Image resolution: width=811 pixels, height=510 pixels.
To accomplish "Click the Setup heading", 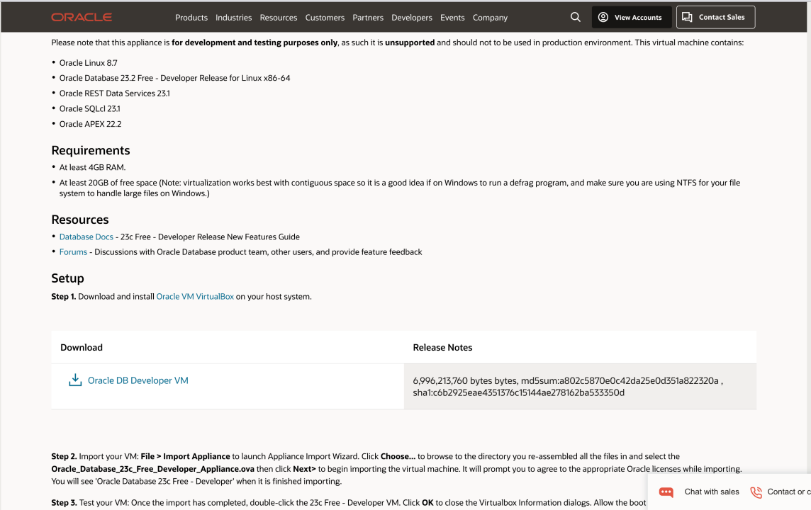I will [x=68, y=278].
